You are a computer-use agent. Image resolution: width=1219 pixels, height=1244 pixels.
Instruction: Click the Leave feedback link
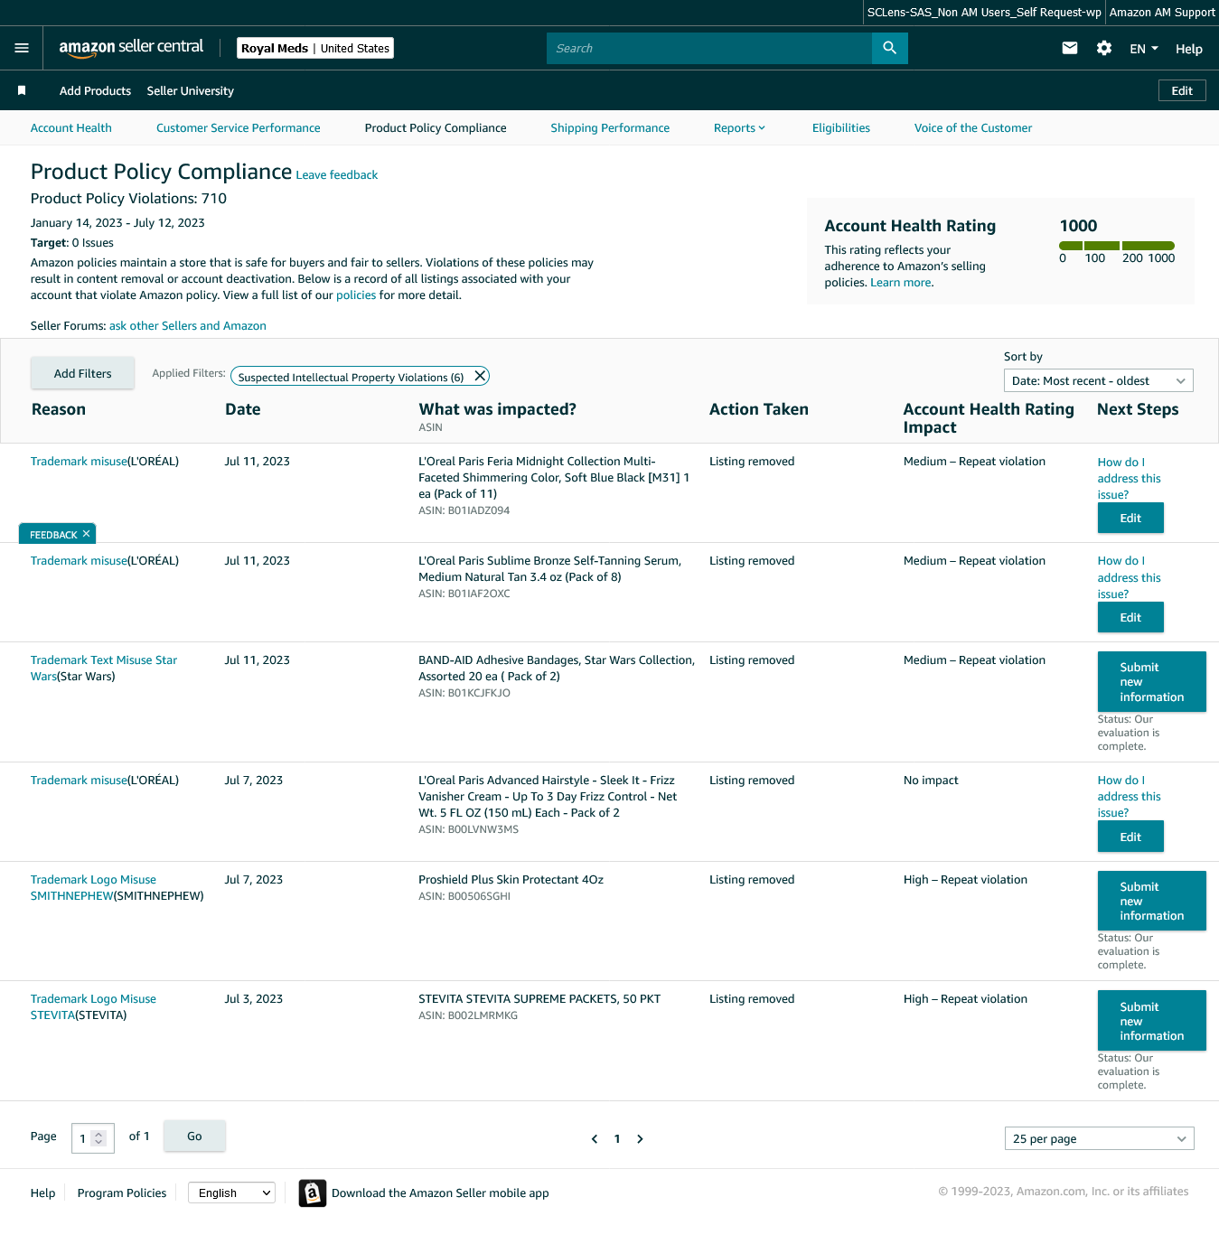tap(337, 175)
